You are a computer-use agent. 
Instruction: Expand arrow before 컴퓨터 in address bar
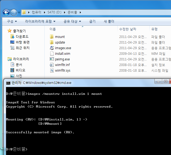tap(29, 12)
